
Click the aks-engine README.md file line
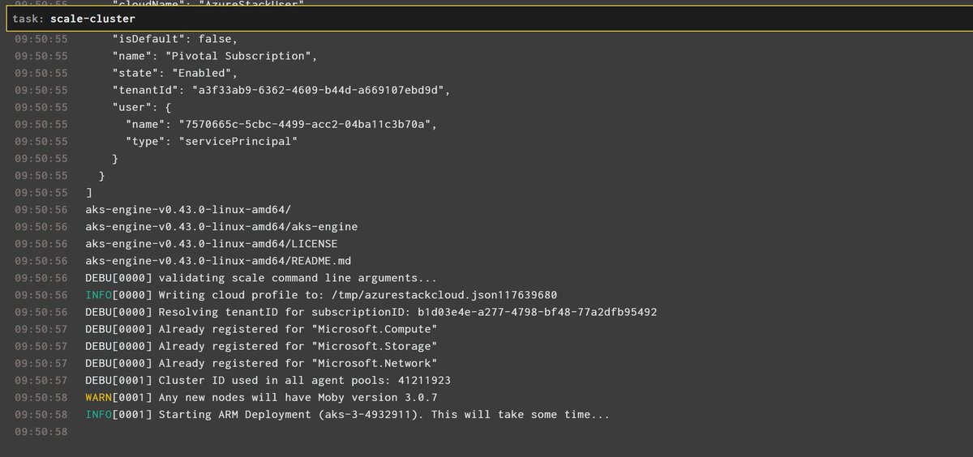pyautogui.click(x=218, y=261)
